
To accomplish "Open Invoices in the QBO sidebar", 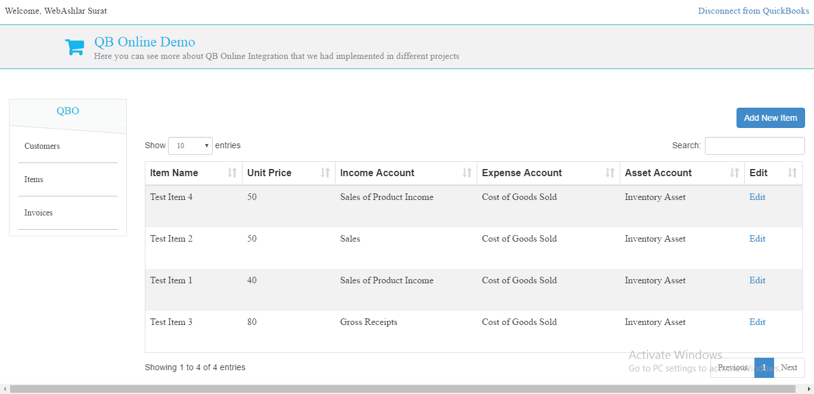I will (x=39, y=213).
